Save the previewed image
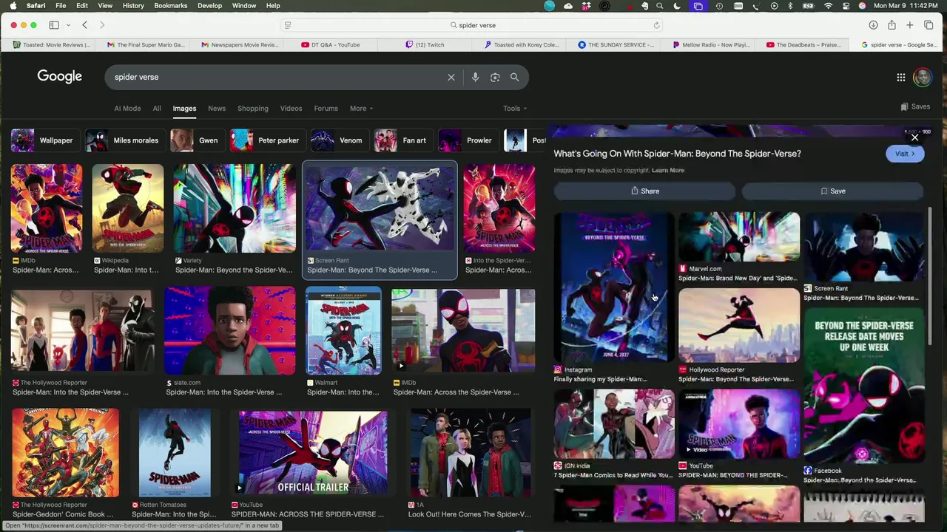 832,191
